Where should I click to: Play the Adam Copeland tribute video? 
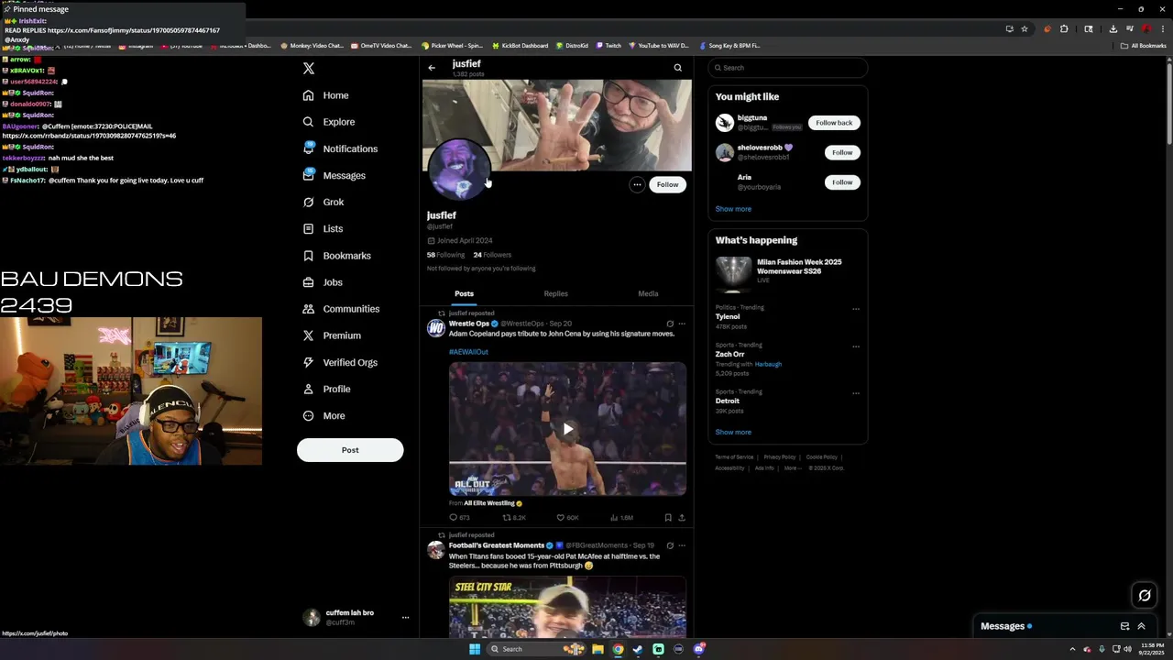click(x=568, y=429)
